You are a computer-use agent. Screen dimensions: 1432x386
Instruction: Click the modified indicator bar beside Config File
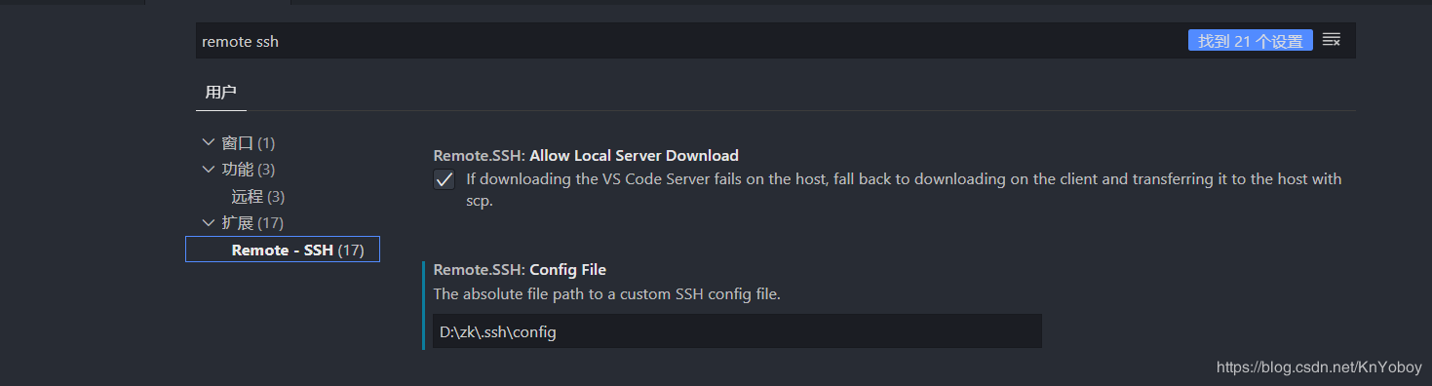point(424,305)
